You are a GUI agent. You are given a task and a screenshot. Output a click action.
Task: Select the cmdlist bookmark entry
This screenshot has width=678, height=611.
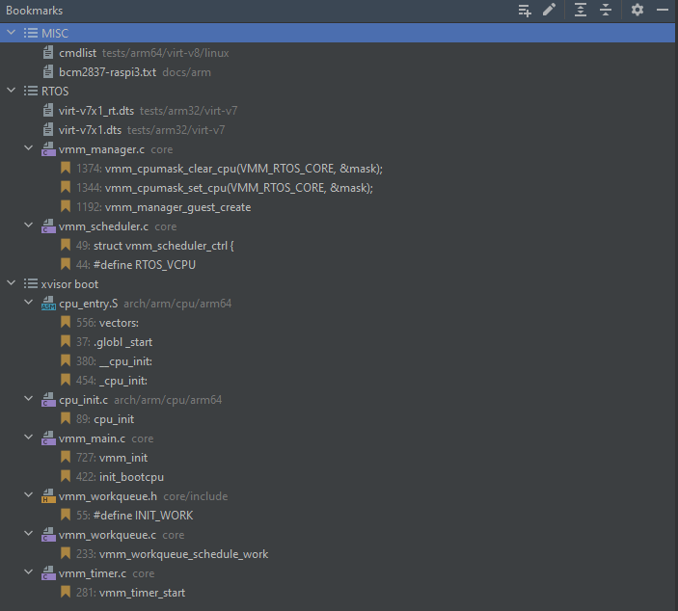pos(79,53)
